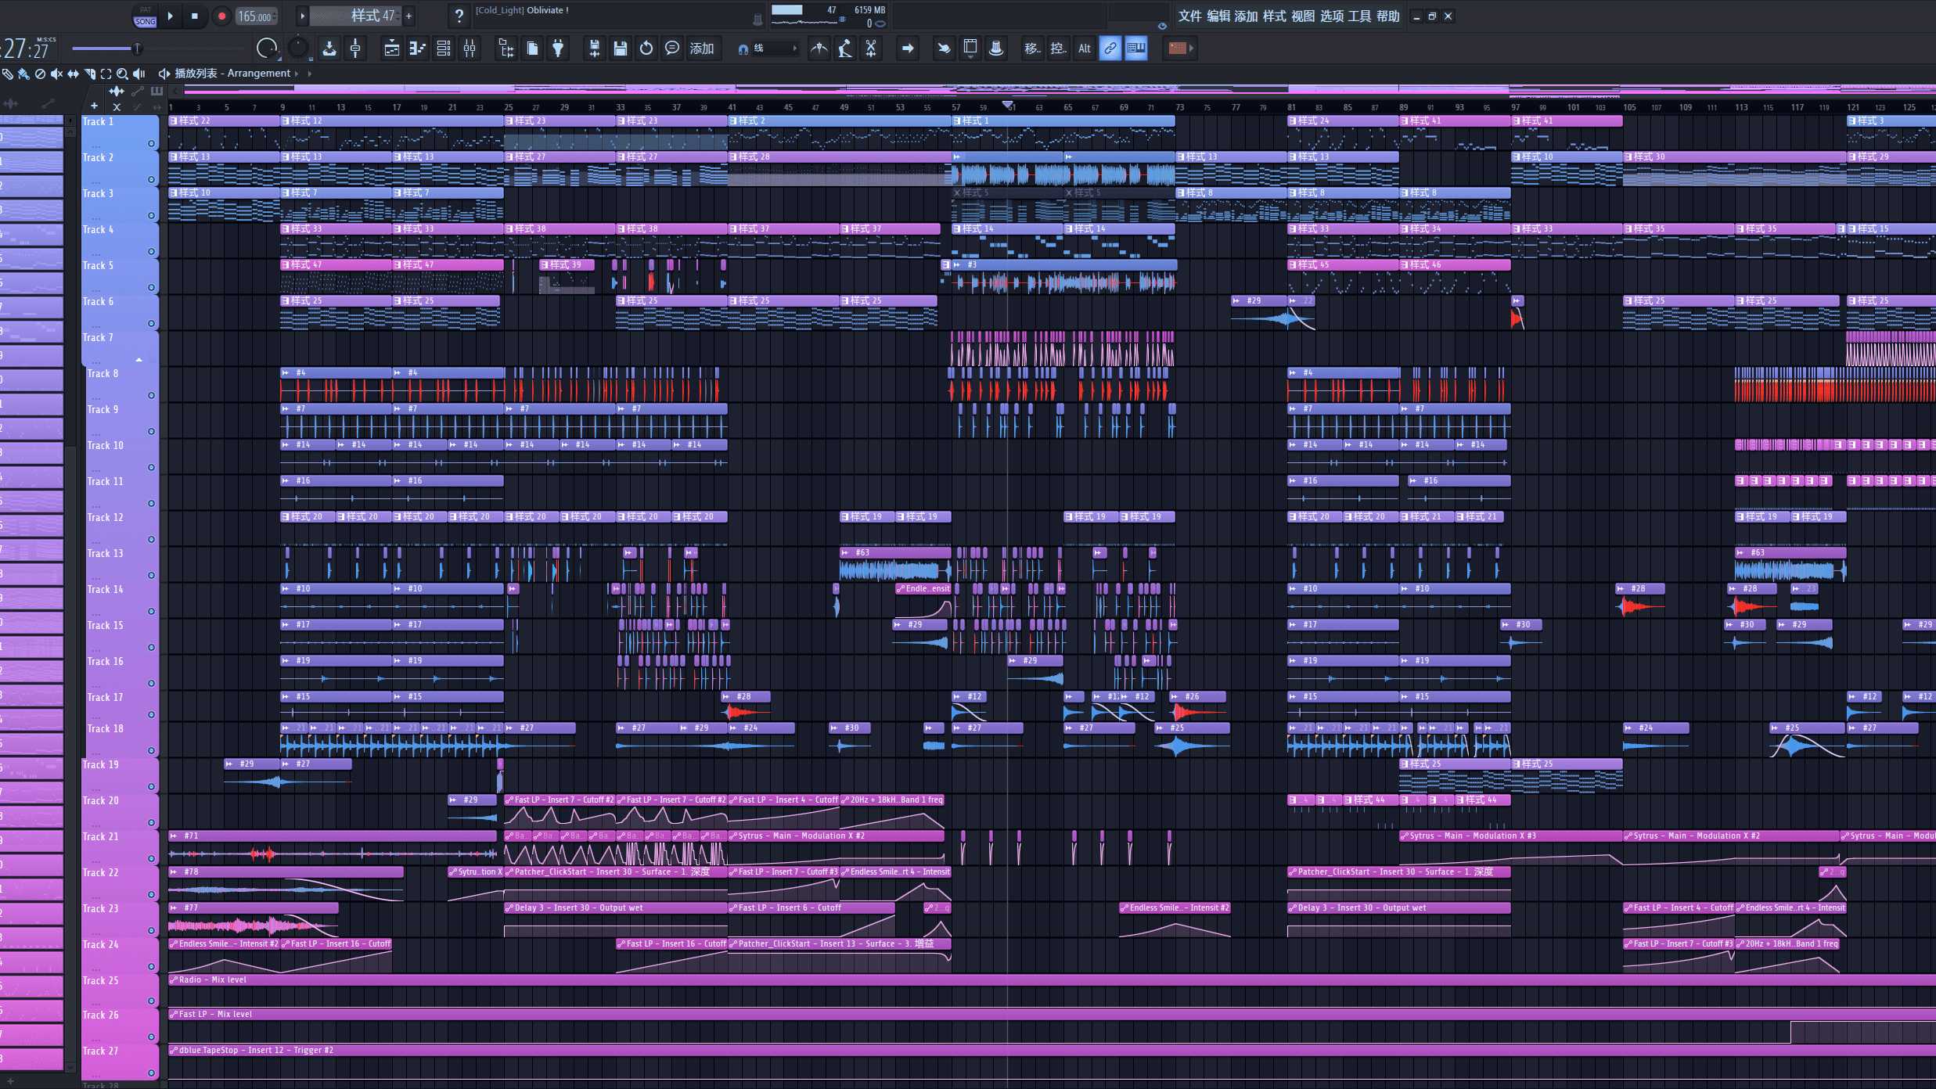Image resolution: width=1936 pixels, height=1089 pixels.
Task: Click the Render/export download icon
Action: 329,49
